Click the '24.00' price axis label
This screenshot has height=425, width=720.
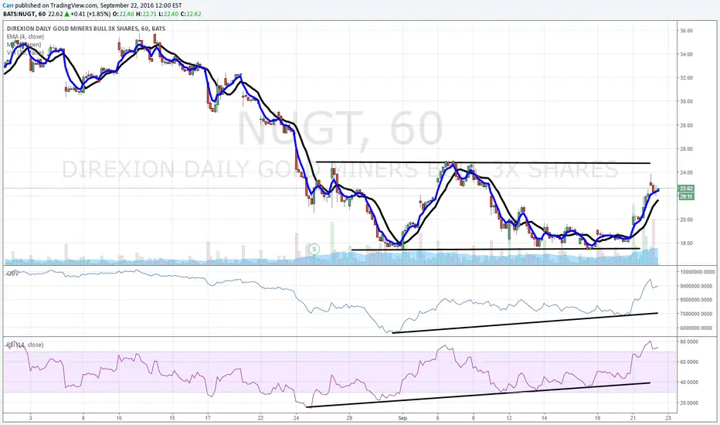click(x=687, y=173)
